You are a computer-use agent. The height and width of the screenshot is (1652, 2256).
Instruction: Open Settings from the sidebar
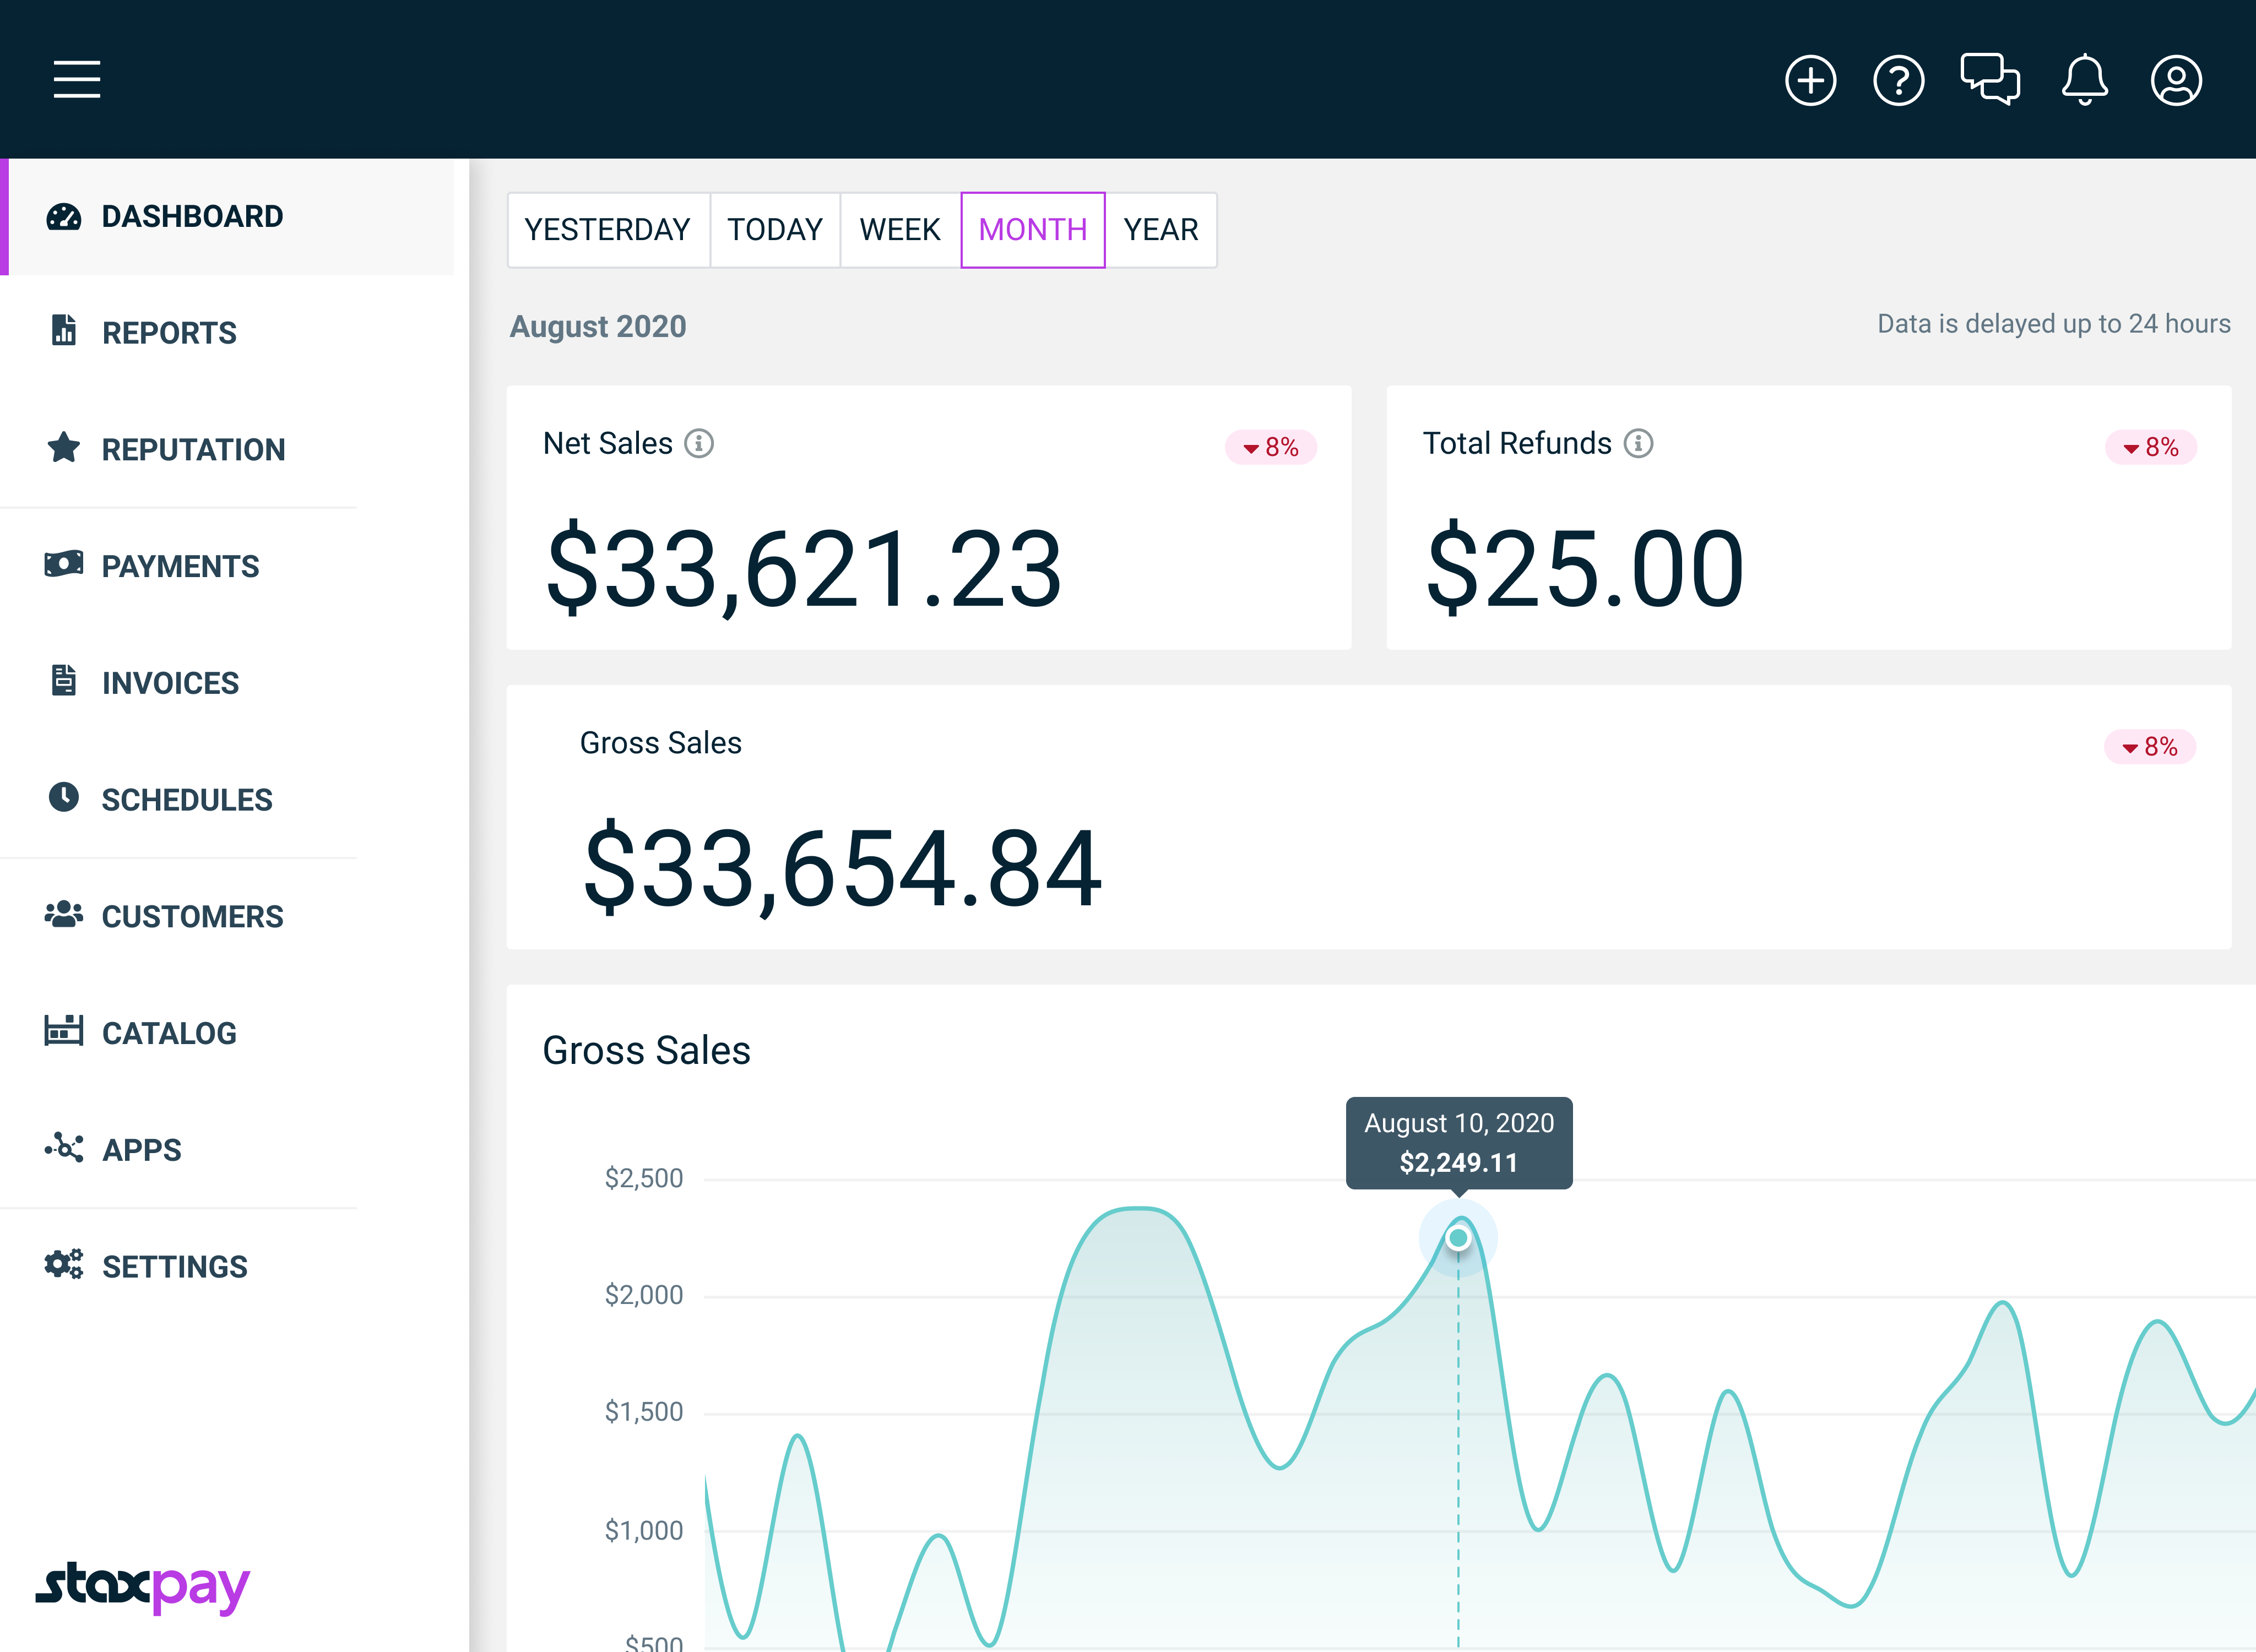(174, 1266)
